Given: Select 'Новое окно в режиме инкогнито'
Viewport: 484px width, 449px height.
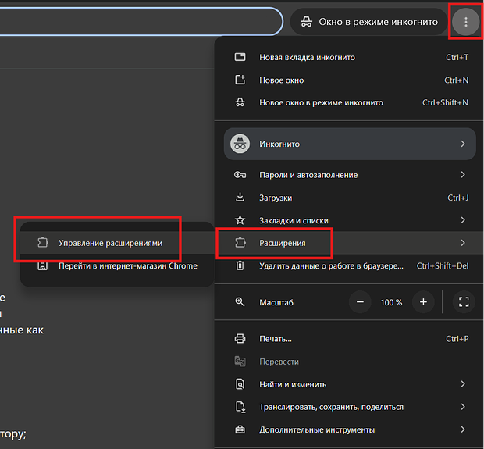Looking at the screenshot, I should [349, 102].
